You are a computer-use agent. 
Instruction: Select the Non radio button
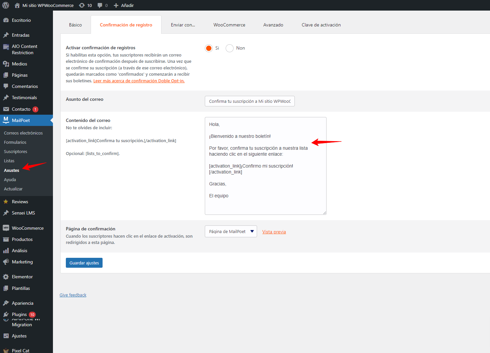(230, 48)
